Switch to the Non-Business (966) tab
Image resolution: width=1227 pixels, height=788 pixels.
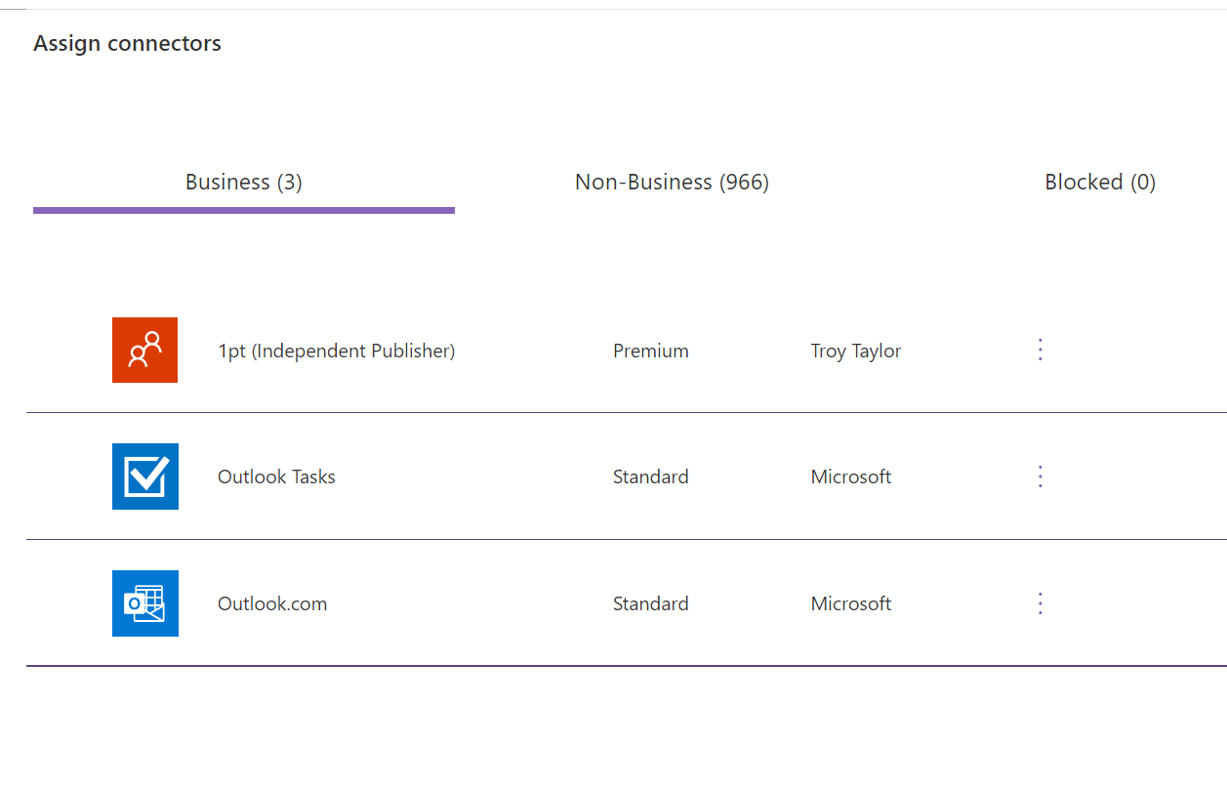(x=672, y=182)
